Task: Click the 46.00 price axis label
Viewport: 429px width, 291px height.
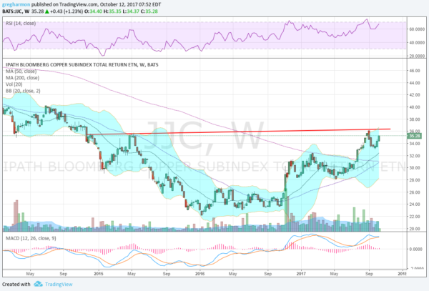Action: [415, 71]
